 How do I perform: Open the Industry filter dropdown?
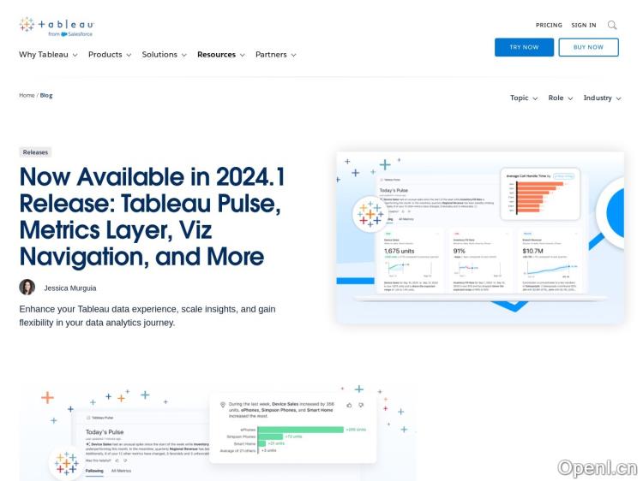coord(602,98)
